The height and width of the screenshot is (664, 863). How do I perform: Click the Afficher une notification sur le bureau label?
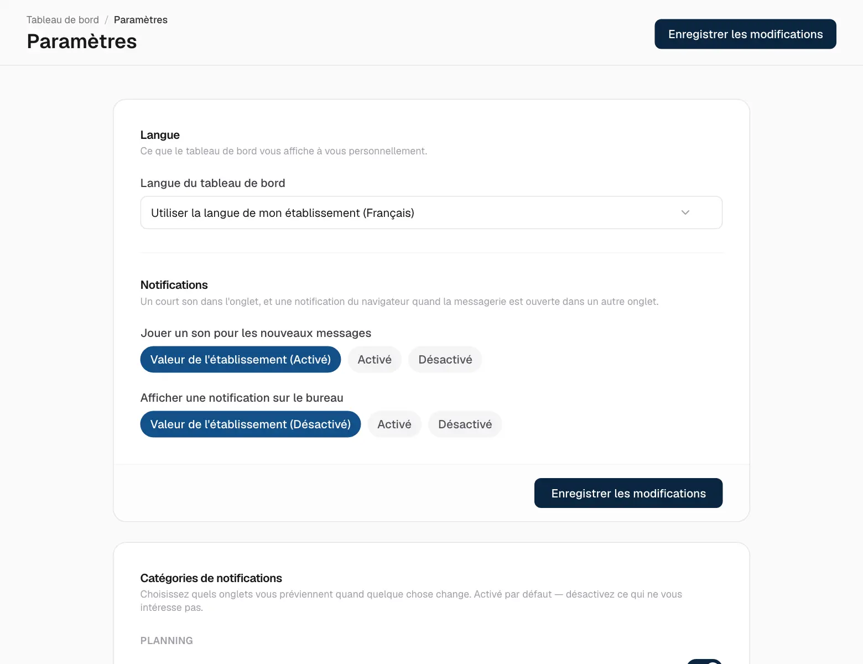(x=242, y=398)
